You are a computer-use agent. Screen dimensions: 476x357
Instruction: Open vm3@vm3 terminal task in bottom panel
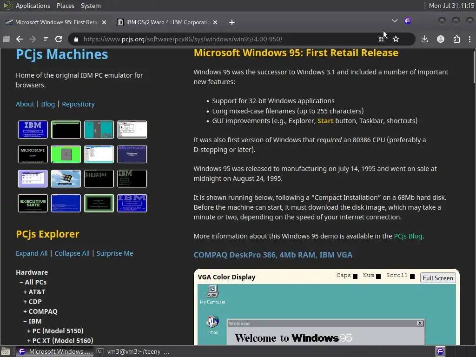point(133,351)
